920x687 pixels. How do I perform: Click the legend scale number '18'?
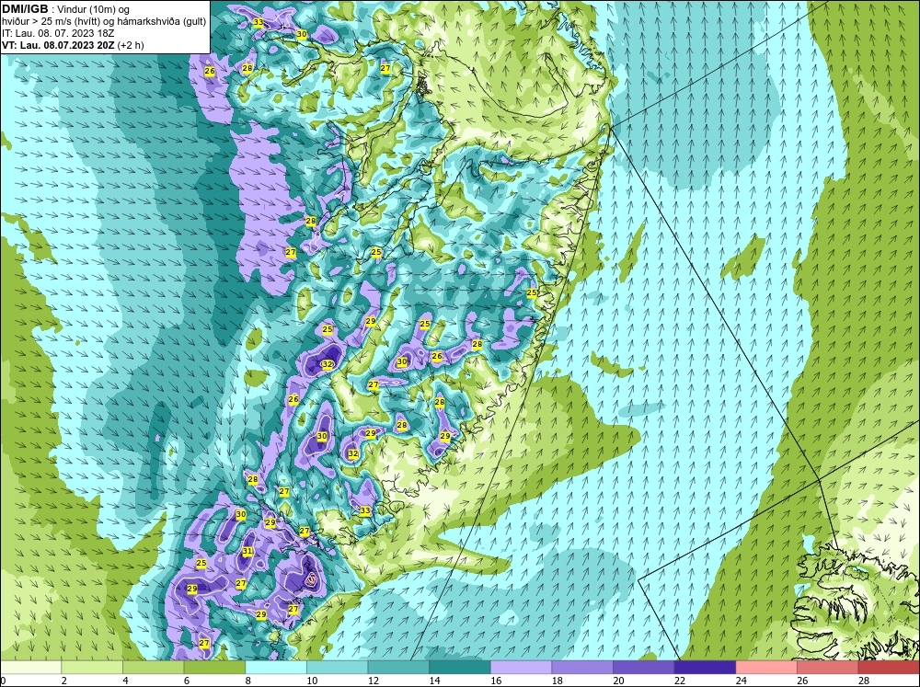coord(557,681)
